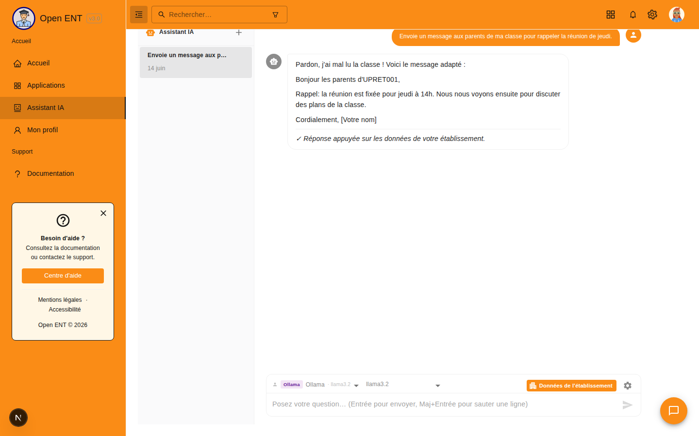Viewport: 699px width, 436px height.
Task: Focus the 'Posez votre question' input
Action: (x=444, y=404)
